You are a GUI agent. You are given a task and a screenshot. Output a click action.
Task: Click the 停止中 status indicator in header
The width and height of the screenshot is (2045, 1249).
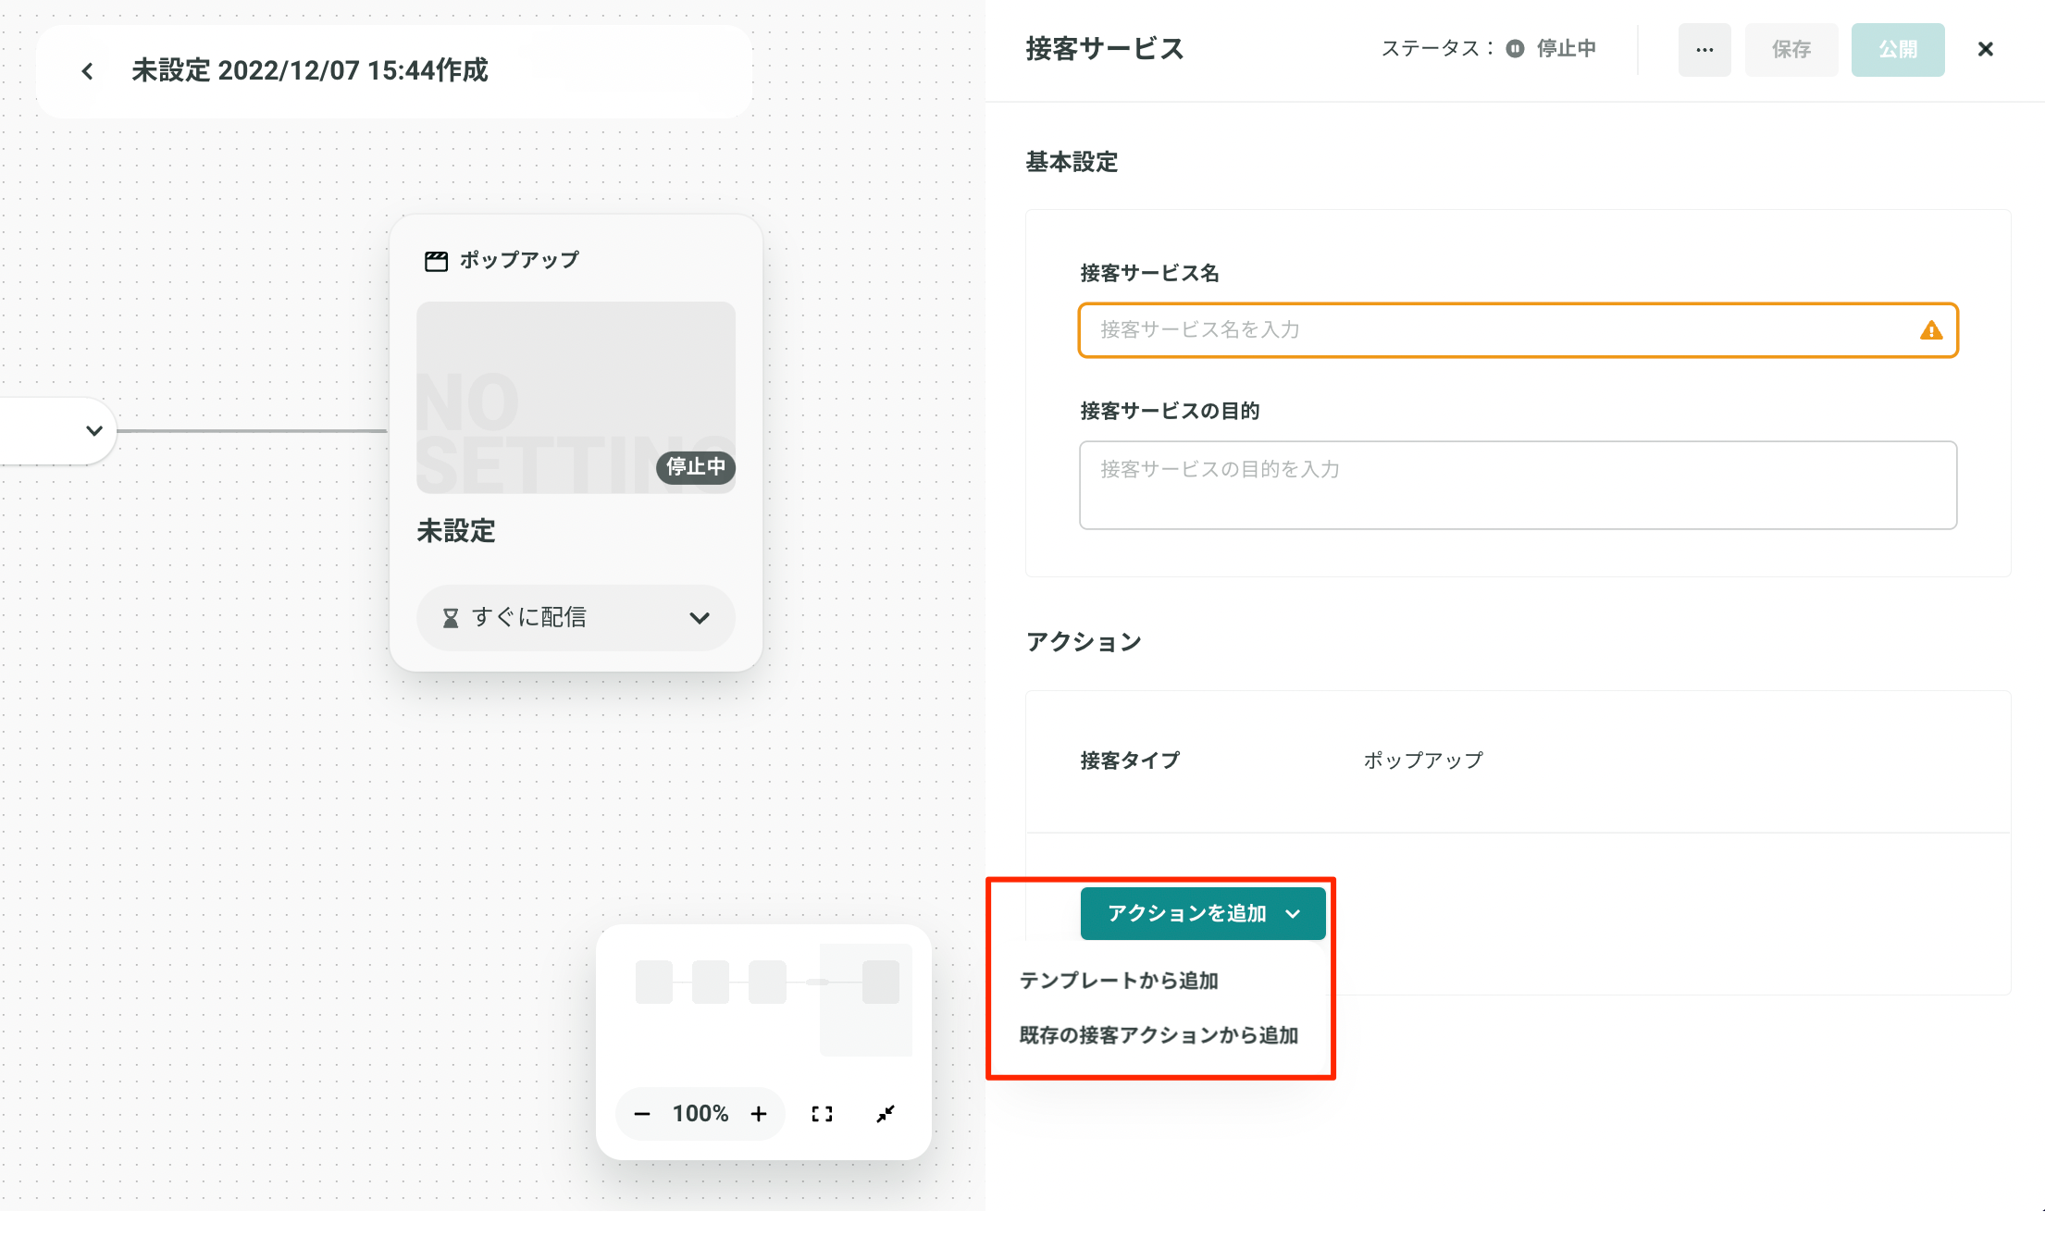[x=1551, y=49]
